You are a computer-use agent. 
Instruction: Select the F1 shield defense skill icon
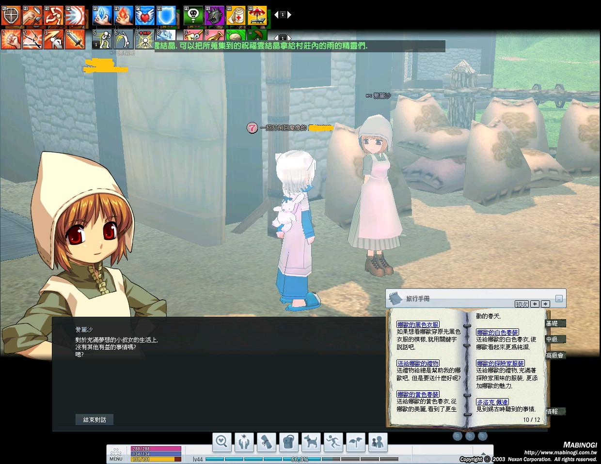coord(11,16)
